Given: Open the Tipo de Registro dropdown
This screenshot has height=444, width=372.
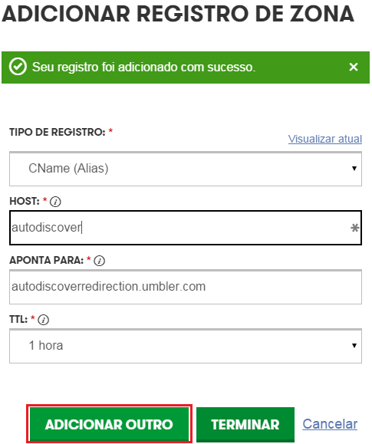Looking at the screenshot, I should point(186,169).
